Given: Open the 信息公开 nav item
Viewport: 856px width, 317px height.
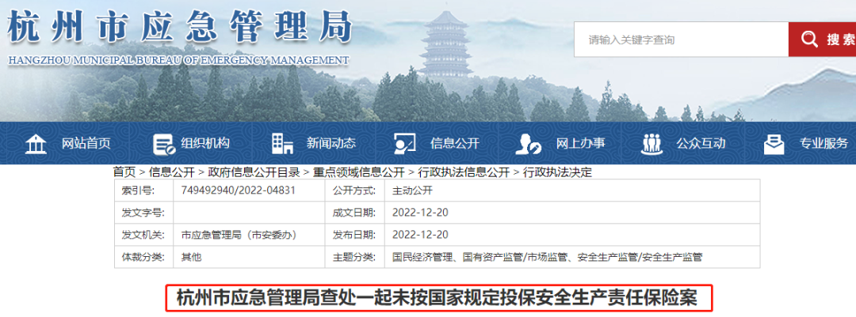Looking at the screenshot, I should (x=455, y=144).
